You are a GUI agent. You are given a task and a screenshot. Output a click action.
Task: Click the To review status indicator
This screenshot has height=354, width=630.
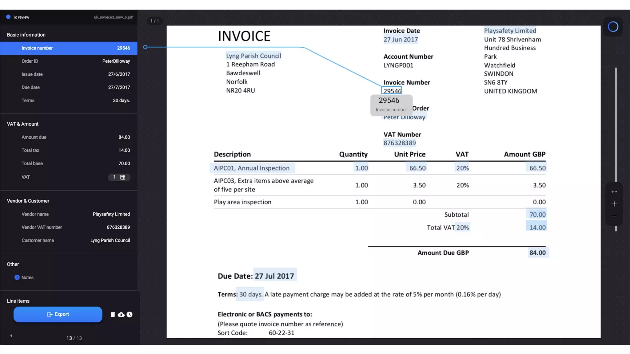coord(18,17)
